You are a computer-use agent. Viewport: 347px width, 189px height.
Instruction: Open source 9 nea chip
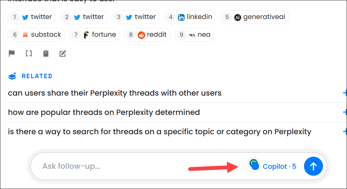(x=195, y=35)
